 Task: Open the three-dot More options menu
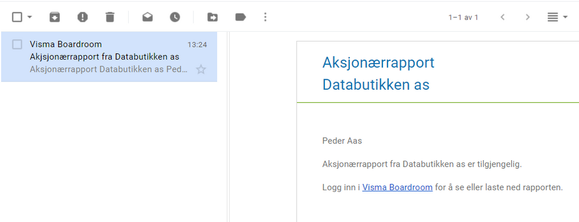[265, 17]
